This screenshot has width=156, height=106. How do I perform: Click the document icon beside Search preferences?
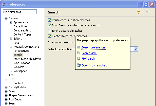[79, 47]
